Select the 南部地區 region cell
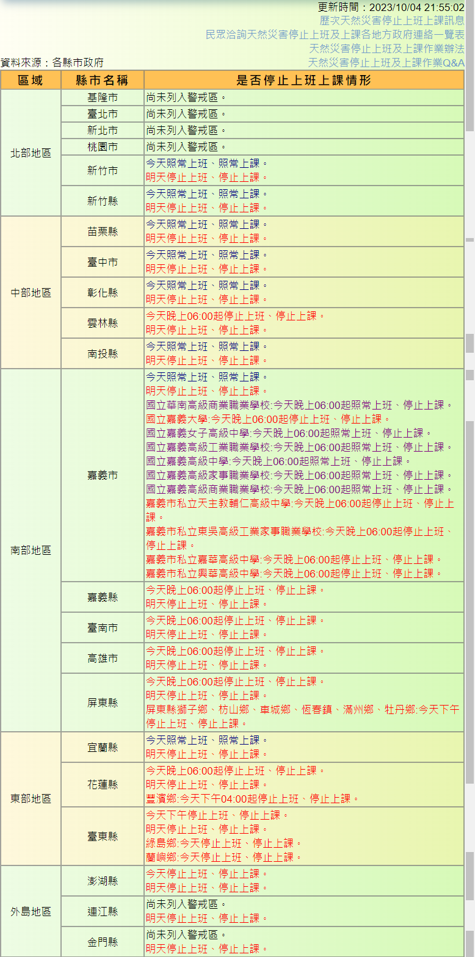This screenshot has height=957, width=475. (31, 550)
